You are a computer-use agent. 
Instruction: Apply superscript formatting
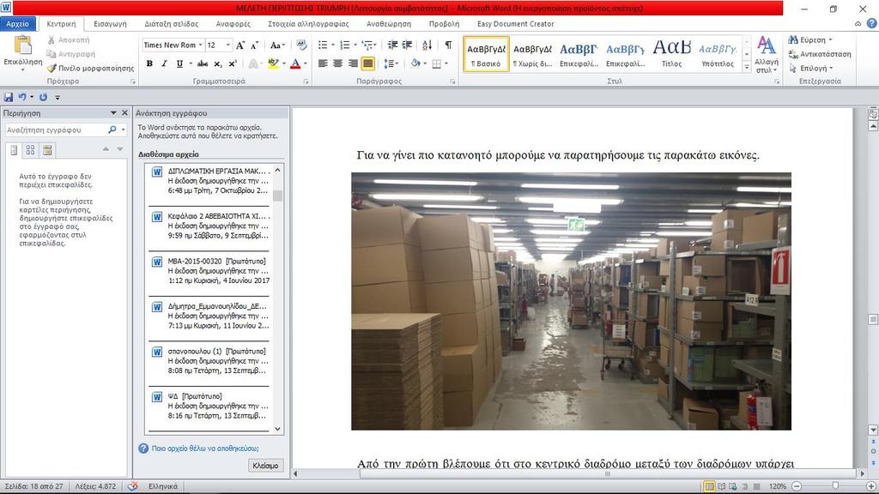pyautogui.click(x=232, y=63)
